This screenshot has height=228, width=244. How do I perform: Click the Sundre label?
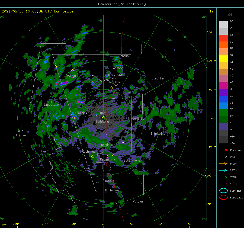[82, 112]
